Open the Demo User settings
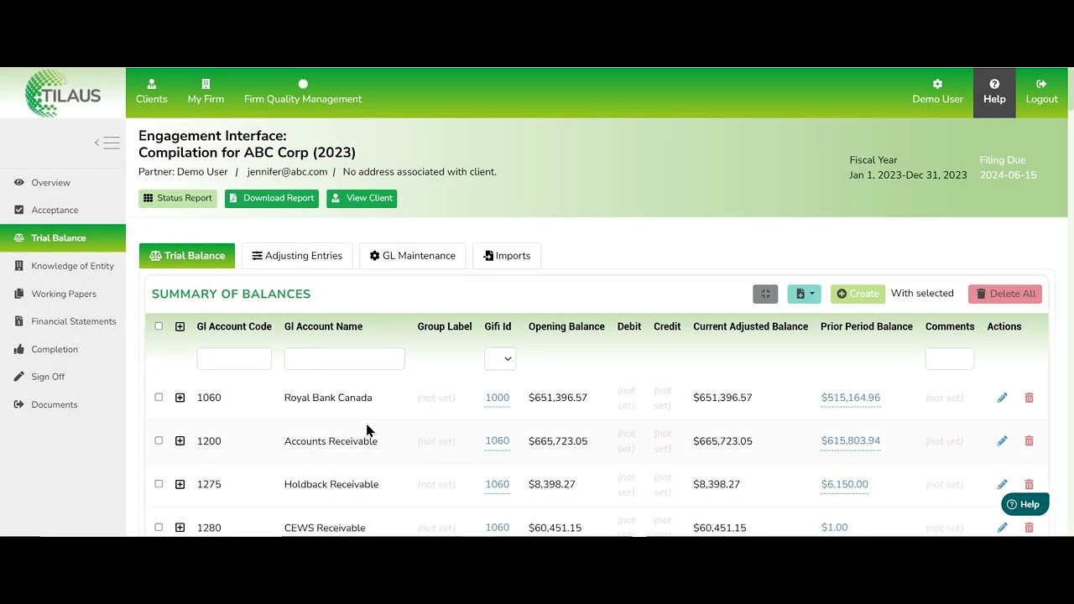Viewport: 1074px width, 604px height. (x=937, y=92)
